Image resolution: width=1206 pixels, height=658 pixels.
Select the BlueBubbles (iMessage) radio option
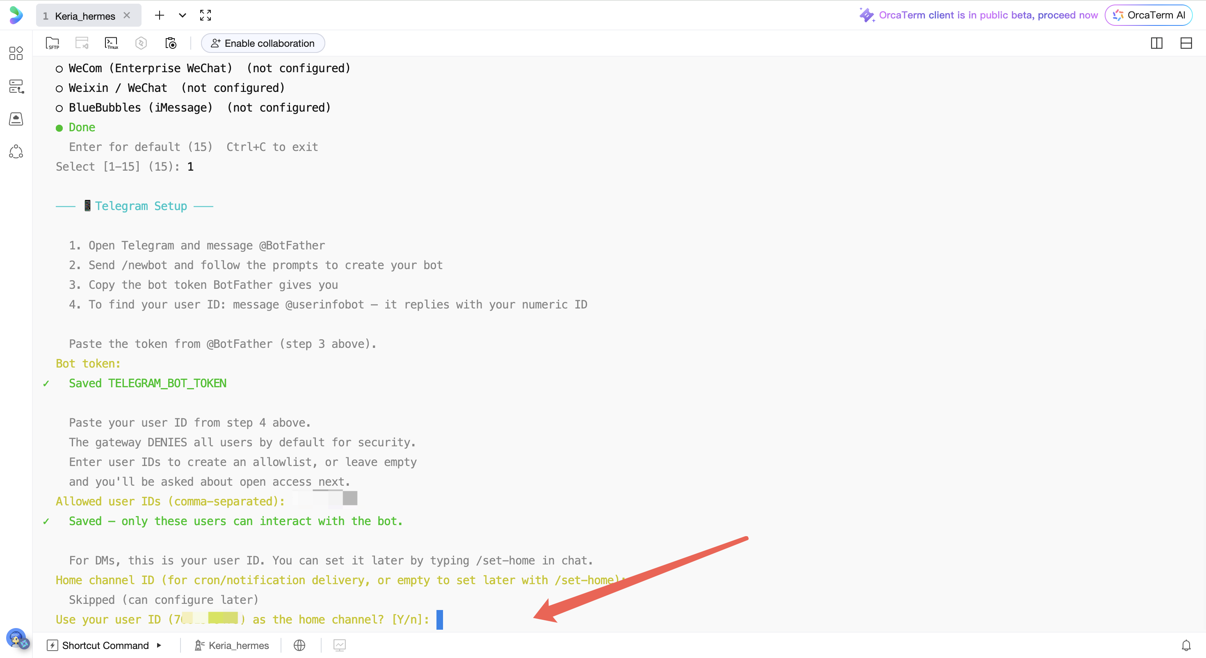(59, 108)
